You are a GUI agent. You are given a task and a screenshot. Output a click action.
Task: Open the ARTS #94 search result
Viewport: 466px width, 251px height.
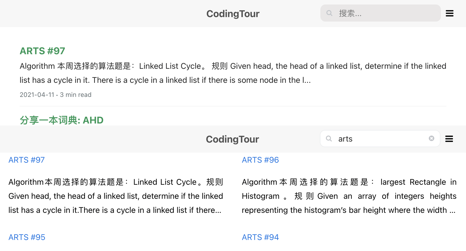coord(260,237)
